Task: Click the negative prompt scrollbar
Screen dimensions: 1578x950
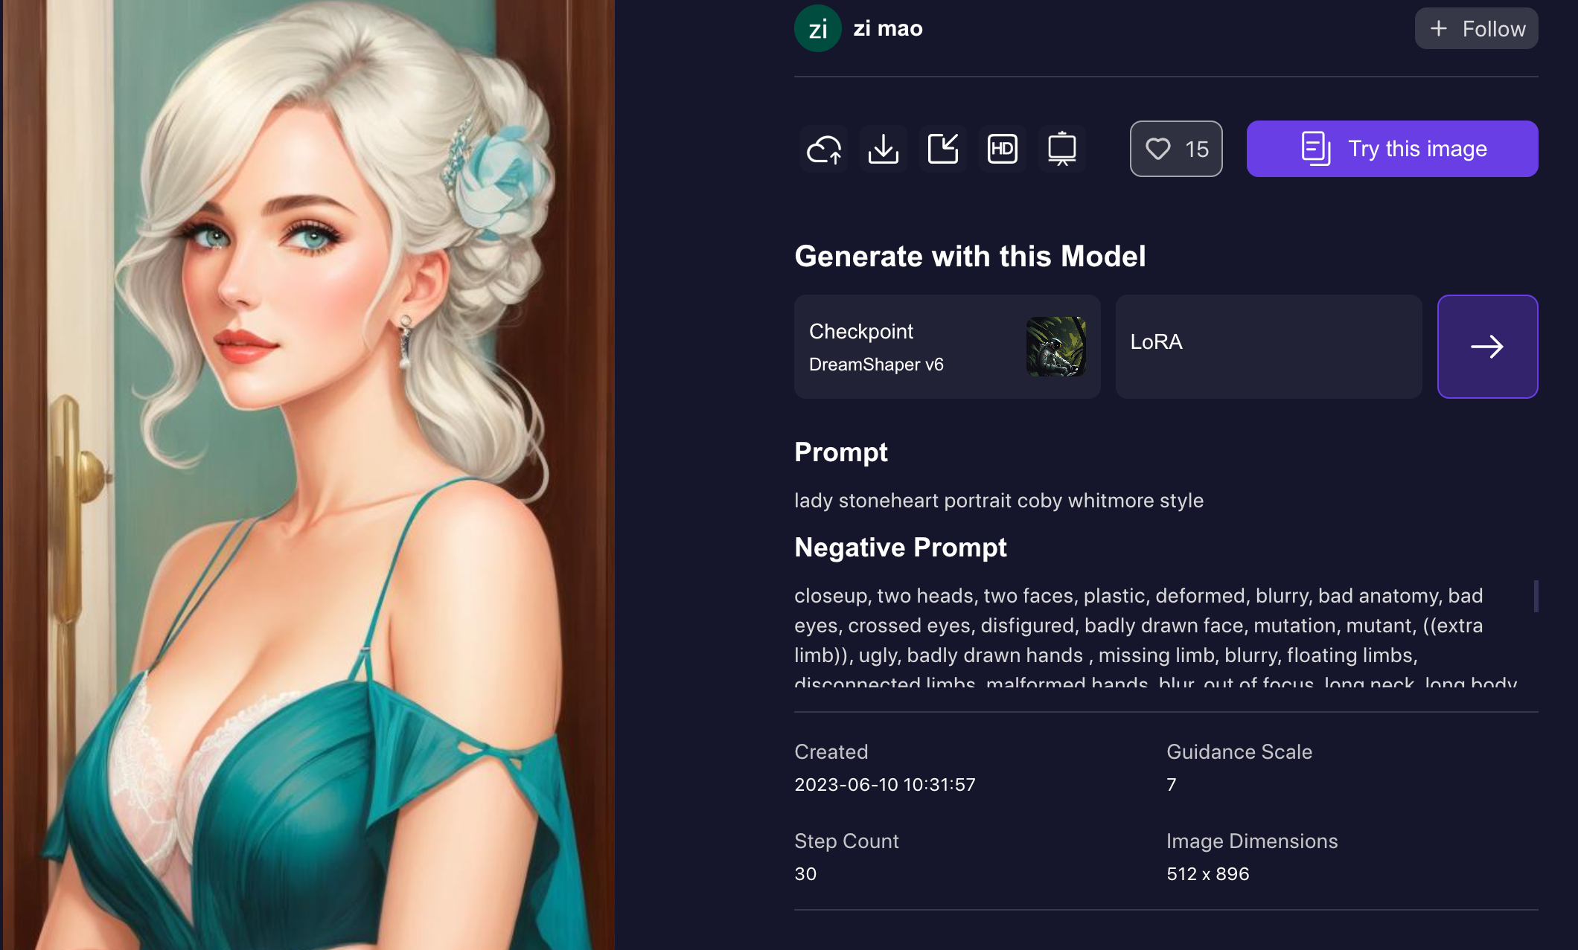Action: pyautogui.click(x=1536, y=596)
